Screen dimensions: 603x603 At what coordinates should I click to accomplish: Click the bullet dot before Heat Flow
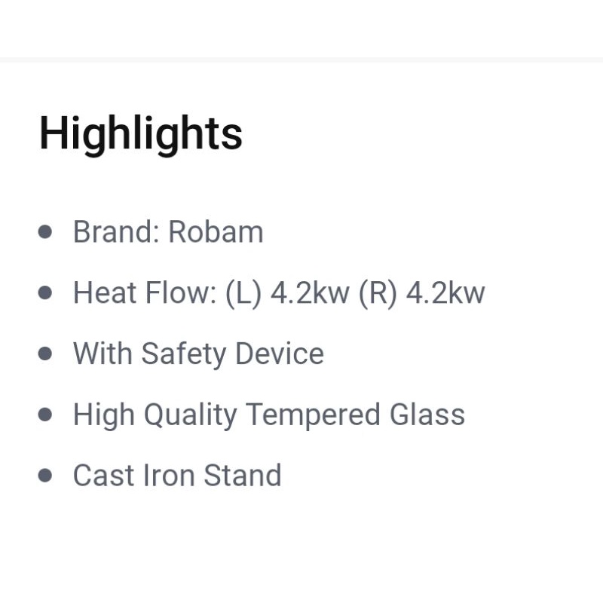click(45, 292)
